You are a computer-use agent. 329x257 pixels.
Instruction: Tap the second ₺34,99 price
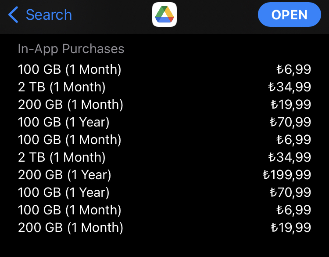click(x=290, y=157)
